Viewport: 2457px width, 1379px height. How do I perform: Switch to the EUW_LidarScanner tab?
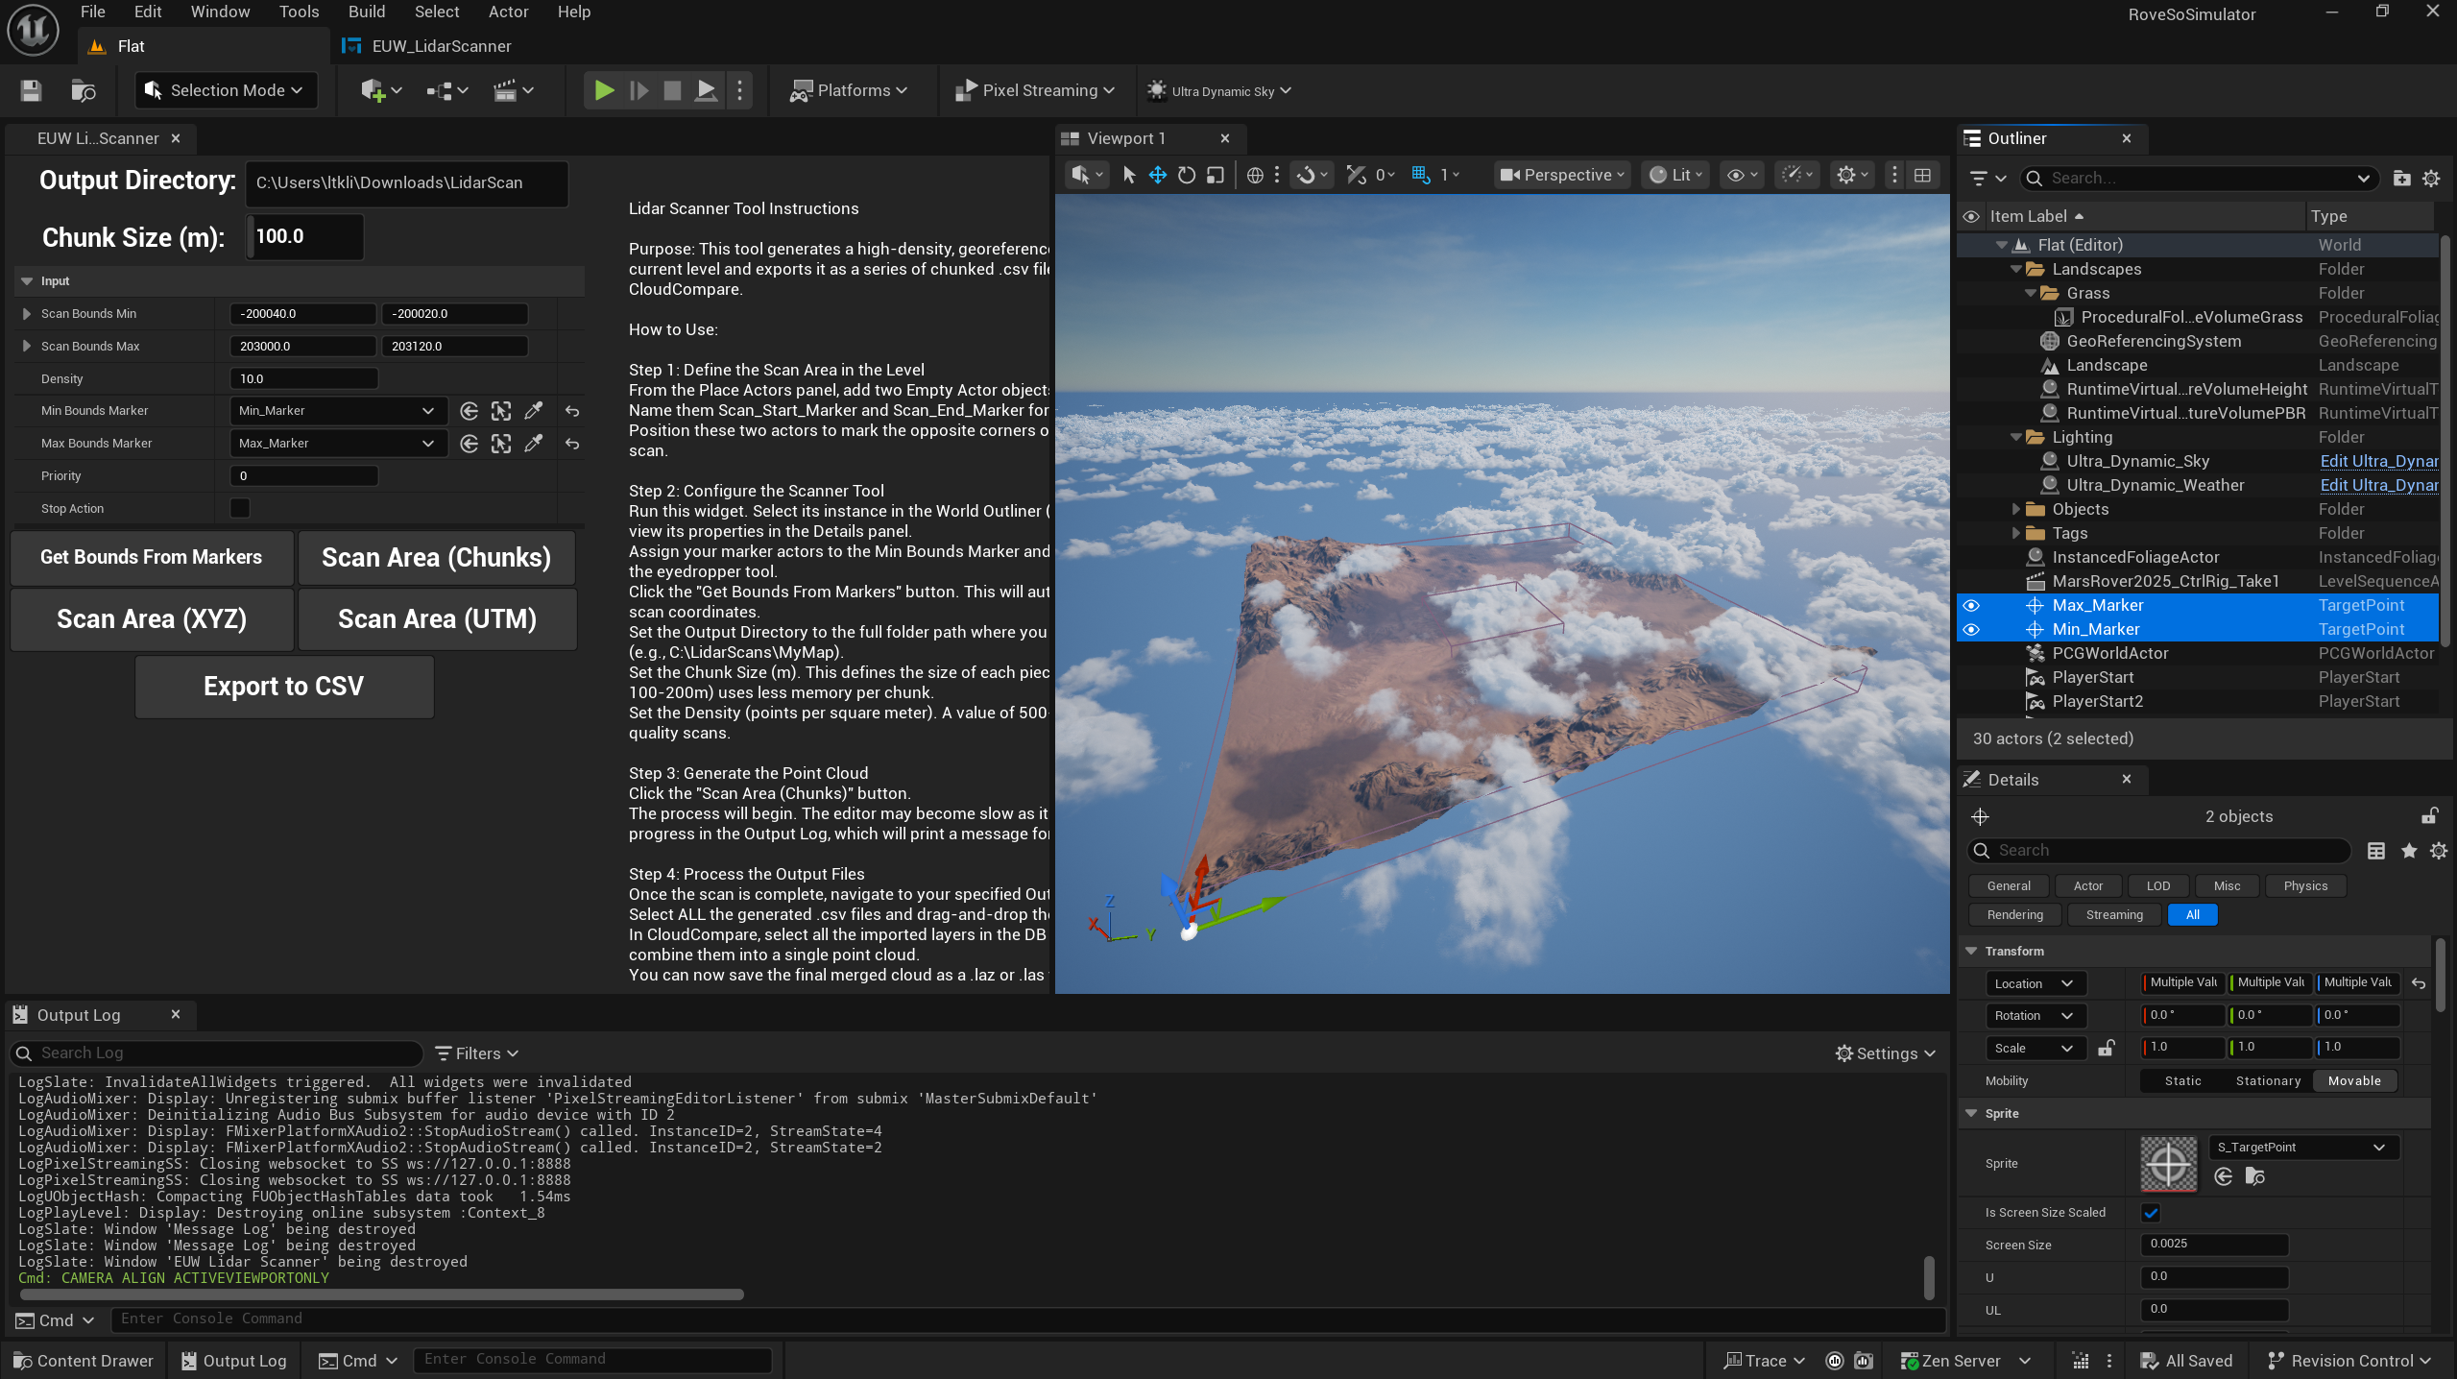(440, 46)
